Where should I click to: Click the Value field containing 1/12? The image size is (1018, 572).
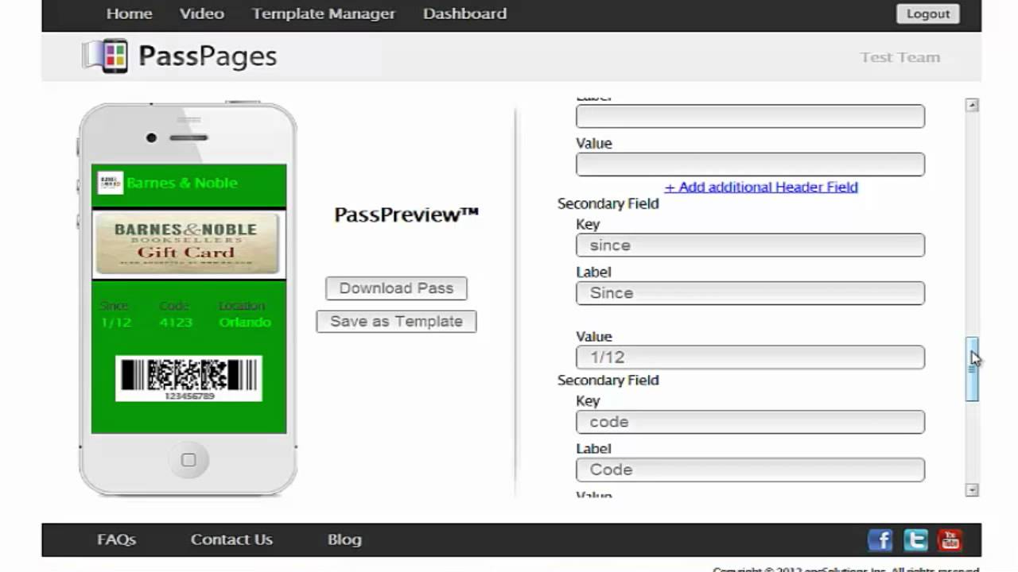click(x=750, y=357)
